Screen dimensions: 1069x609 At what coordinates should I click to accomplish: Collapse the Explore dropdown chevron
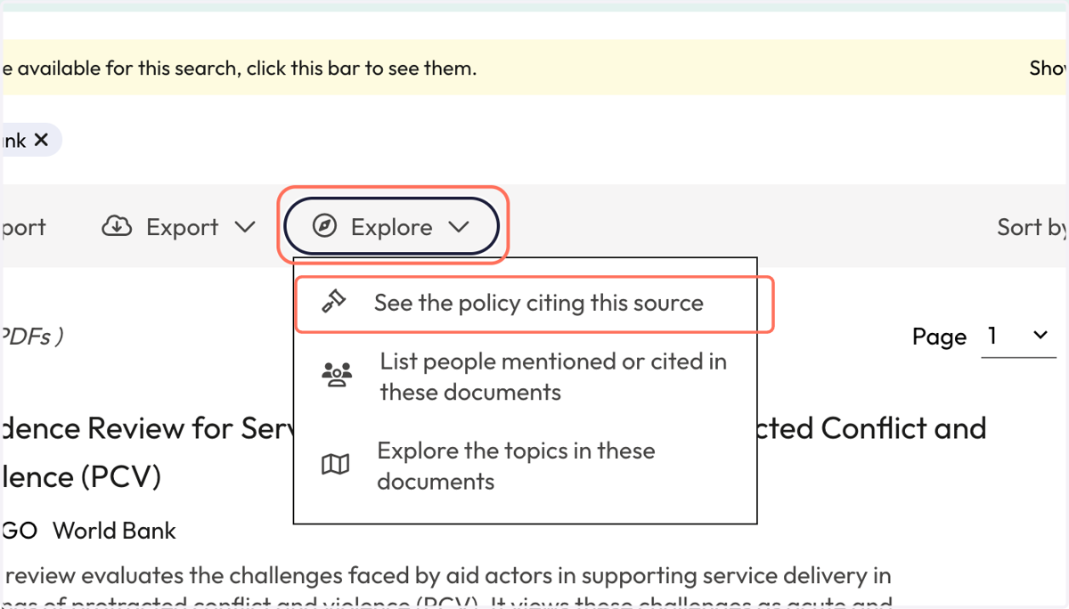(459, 227)
